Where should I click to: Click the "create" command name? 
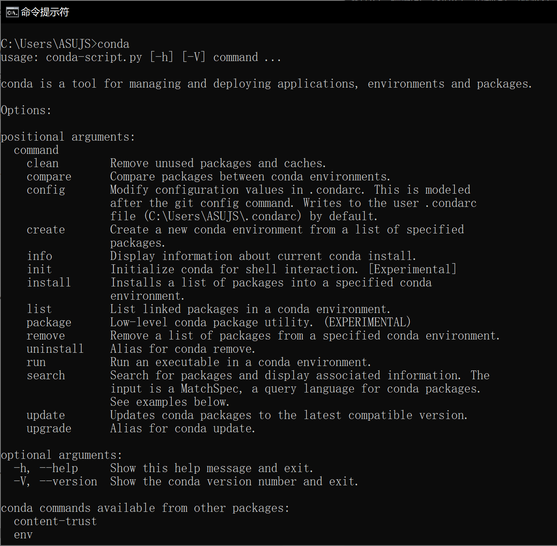pos(46,230)
